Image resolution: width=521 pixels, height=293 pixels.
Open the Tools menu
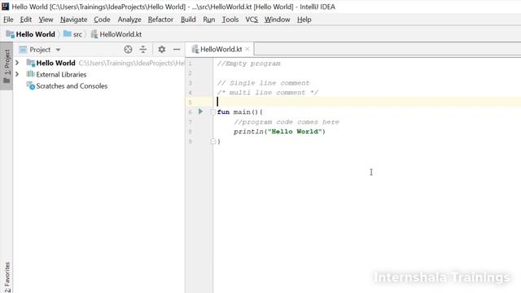point(230,20)
